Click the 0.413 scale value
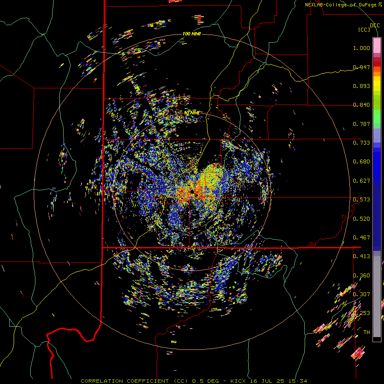 click(x=361, y=256)
